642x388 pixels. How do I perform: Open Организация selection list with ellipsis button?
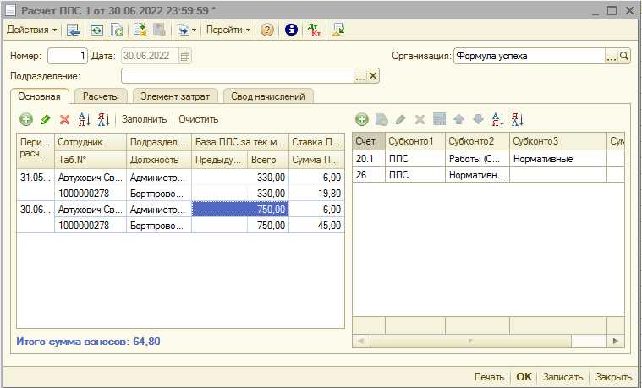click(x=611, y=57)
